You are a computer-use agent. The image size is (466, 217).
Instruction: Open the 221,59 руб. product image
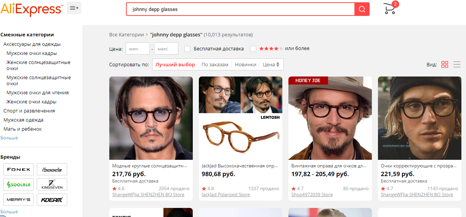(420, 118)
